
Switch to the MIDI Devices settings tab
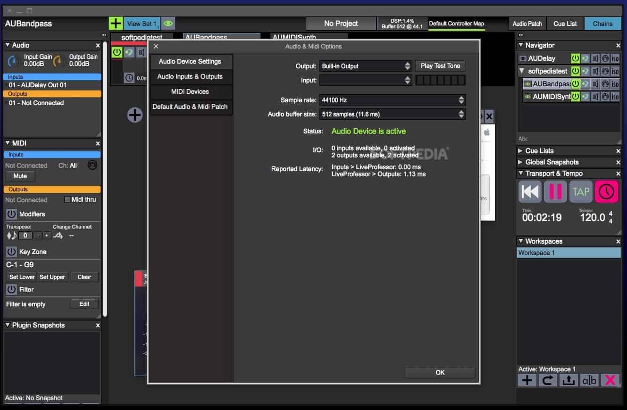pos(191,91)
